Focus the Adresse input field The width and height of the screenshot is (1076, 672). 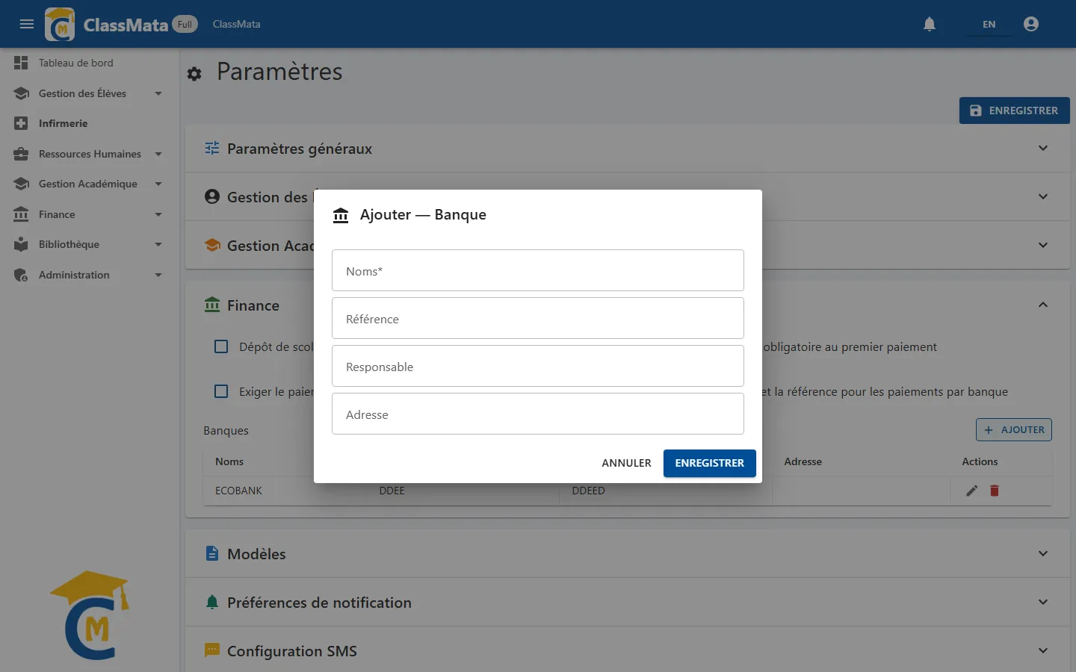(x=538, y=414)
